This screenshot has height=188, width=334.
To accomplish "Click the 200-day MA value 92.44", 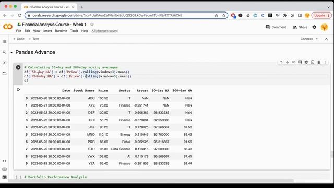I will pyautogui.click(x=188, y=163).
